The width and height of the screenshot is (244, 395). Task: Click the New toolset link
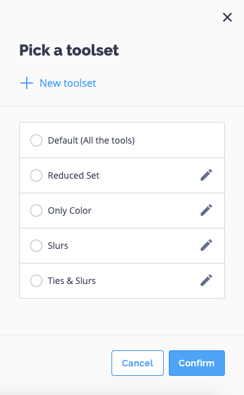pos(68,83)
